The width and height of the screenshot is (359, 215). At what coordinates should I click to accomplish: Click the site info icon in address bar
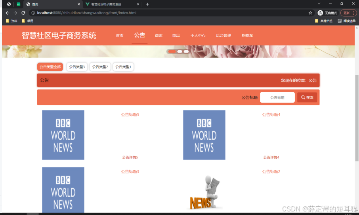click(33, 13)
